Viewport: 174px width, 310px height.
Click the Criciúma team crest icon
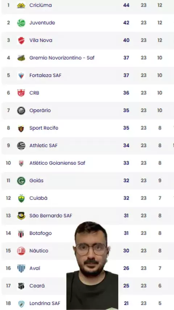pos(21,5)
